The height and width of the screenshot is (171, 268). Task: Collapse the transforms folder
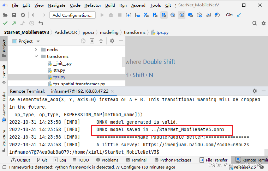(36, 56)
